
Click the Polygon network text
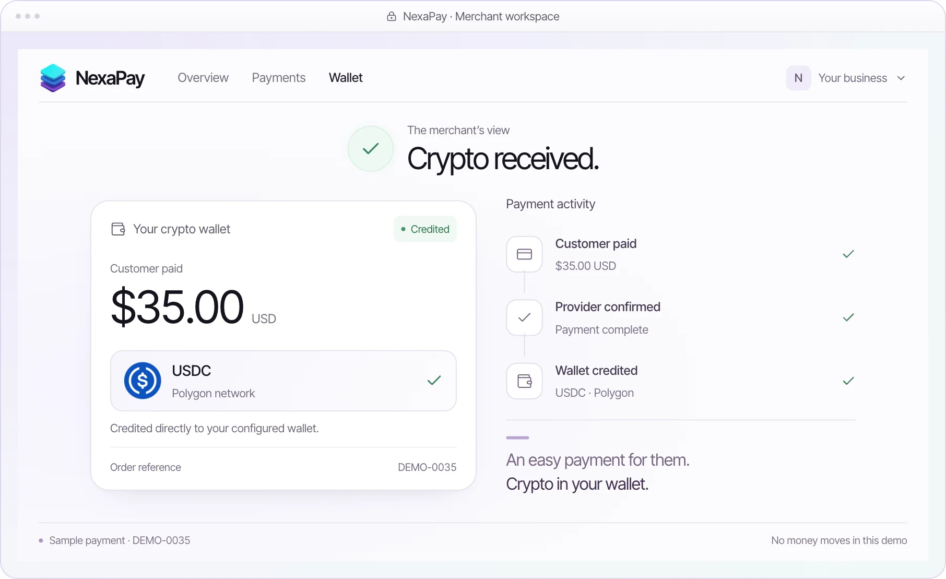(214, 394)
